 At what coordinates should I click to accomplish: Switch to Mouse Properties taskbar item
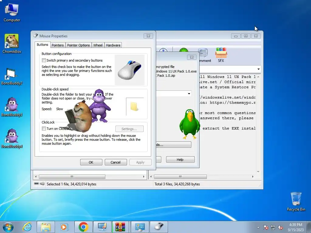click(159, 227)
